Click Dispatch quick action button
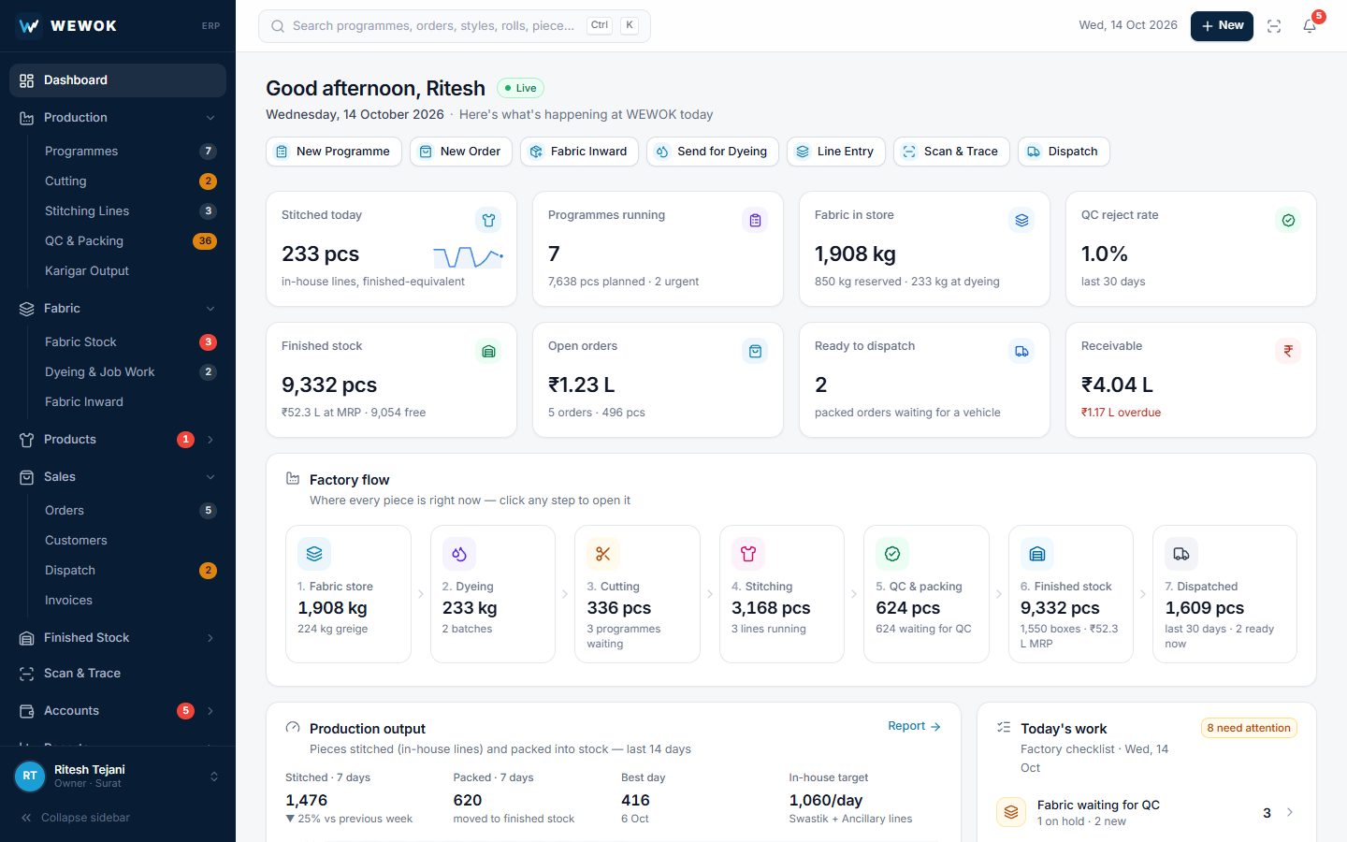The width and height of the screenshot is (1347, 842). (1064, 152)
